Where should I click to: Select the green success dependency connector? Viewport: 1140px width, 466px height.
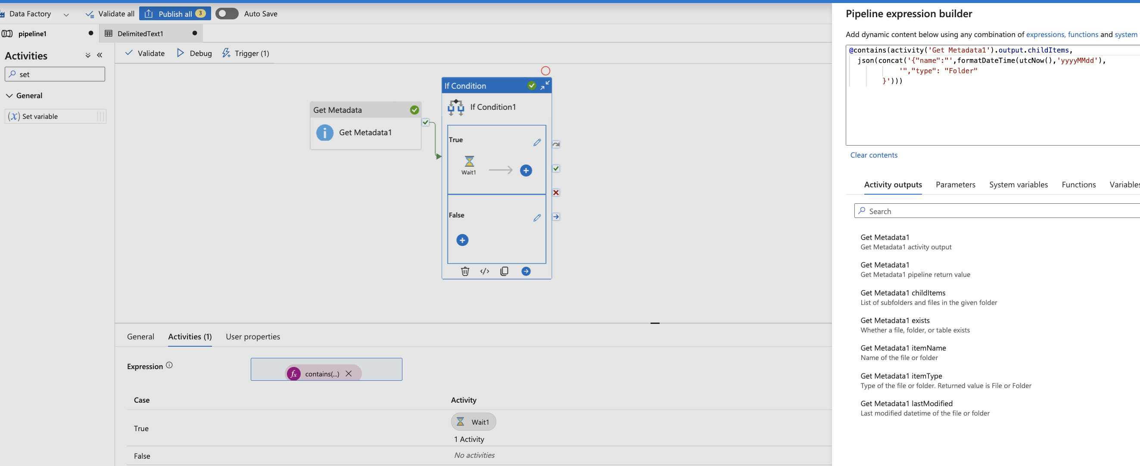tap(556, 168)
